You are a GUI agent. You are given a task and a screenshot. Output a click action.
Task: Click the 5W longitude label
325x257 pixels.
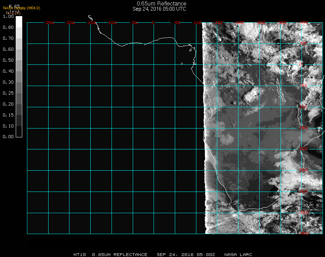(135, 23)
